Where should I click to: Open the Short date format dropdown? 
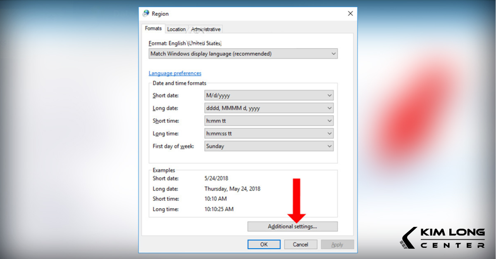[x=269, y=95]
